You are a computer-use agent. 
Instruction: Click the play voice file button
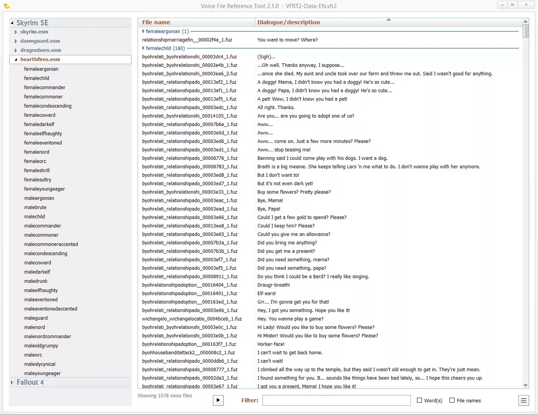[218, 400]
